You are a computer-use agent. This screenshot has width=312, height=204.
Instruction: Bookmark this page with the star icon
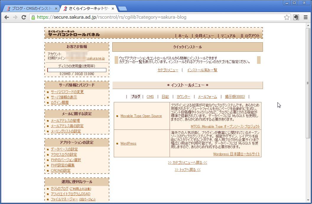click(287, 17)
